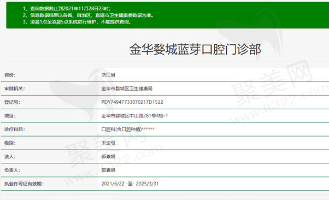Select the 省份 label
Screen dimensions: 329x200
pos(10,75)
